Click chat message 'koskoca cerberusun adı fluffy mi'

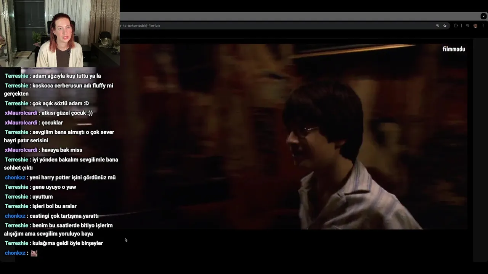[x=72, y=86]
